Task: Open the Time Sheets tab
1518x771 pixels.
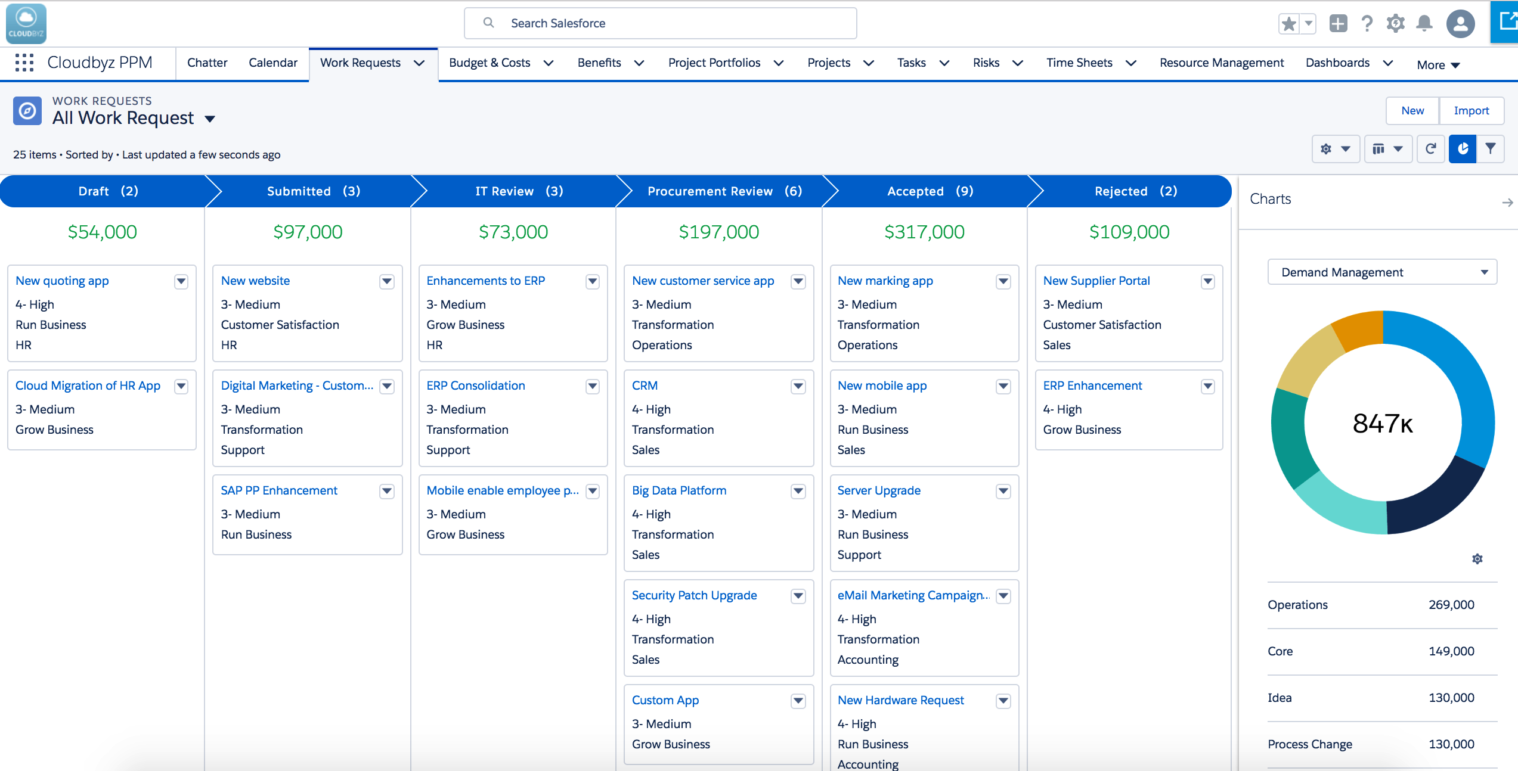Action: tap(1079, 63)
